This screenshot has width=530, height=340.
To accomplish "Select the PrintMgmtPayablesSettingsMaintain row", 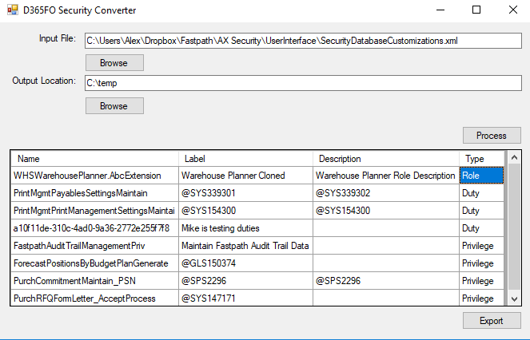I will (x=257, y=193).
